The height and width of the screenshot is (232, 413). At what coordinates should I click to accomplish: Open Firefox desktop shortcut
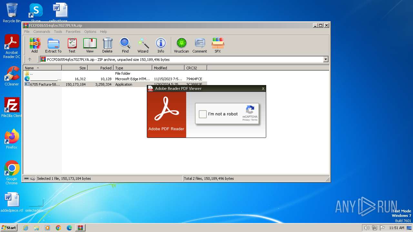coord(12,139)
